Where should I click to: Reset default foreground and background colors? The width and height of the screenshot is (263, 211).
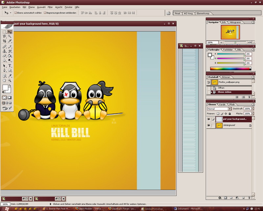3,92
